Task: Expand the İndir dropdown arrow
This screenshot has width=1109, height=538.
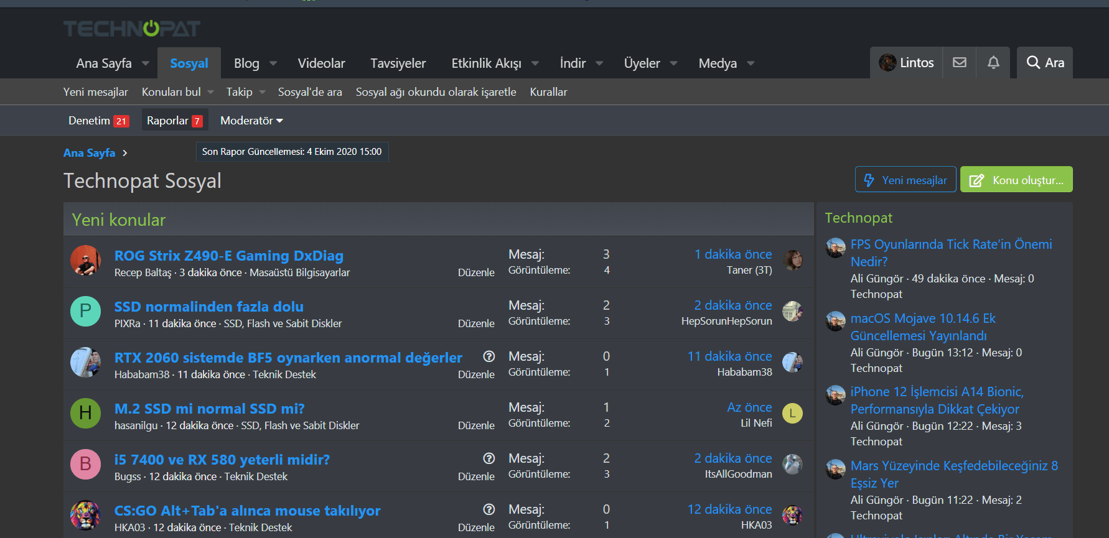Action: point(599,63)
